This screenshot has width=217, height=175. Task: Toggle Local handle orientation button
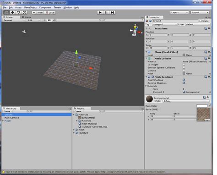click(50, 12)
